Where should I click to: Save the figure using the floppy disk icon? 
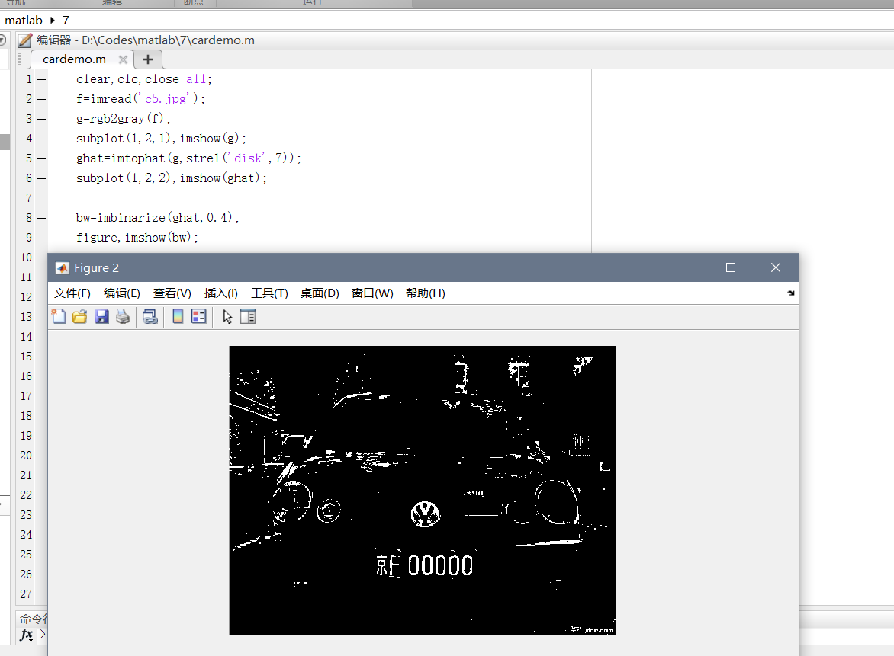[101, 317]
